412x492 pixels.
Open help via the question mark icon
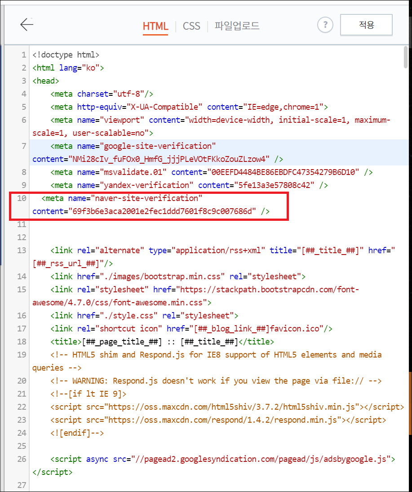point(325,24)
